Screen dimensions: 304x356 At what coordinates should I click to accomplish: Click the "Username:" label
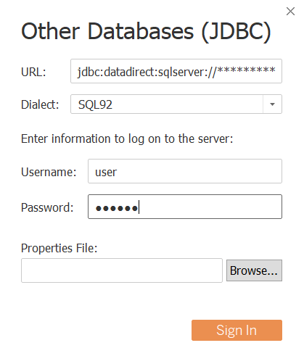coord(49,172)
